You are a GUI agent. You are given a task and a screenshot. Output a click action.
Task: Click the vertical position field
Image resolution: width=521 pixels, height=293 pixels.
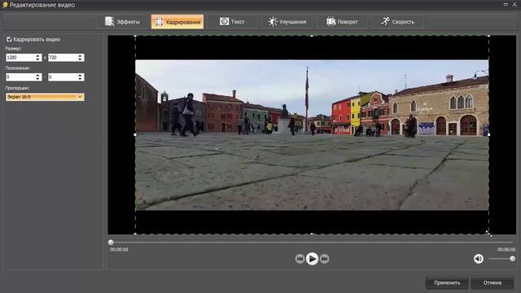click(x=63, y=77)
